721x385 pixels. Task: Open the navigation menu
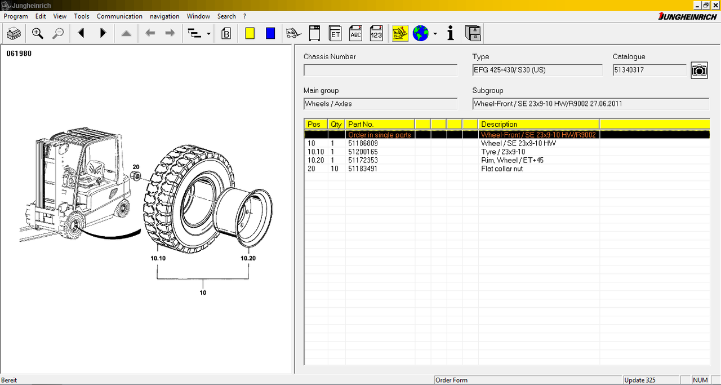tap(164, 16)
